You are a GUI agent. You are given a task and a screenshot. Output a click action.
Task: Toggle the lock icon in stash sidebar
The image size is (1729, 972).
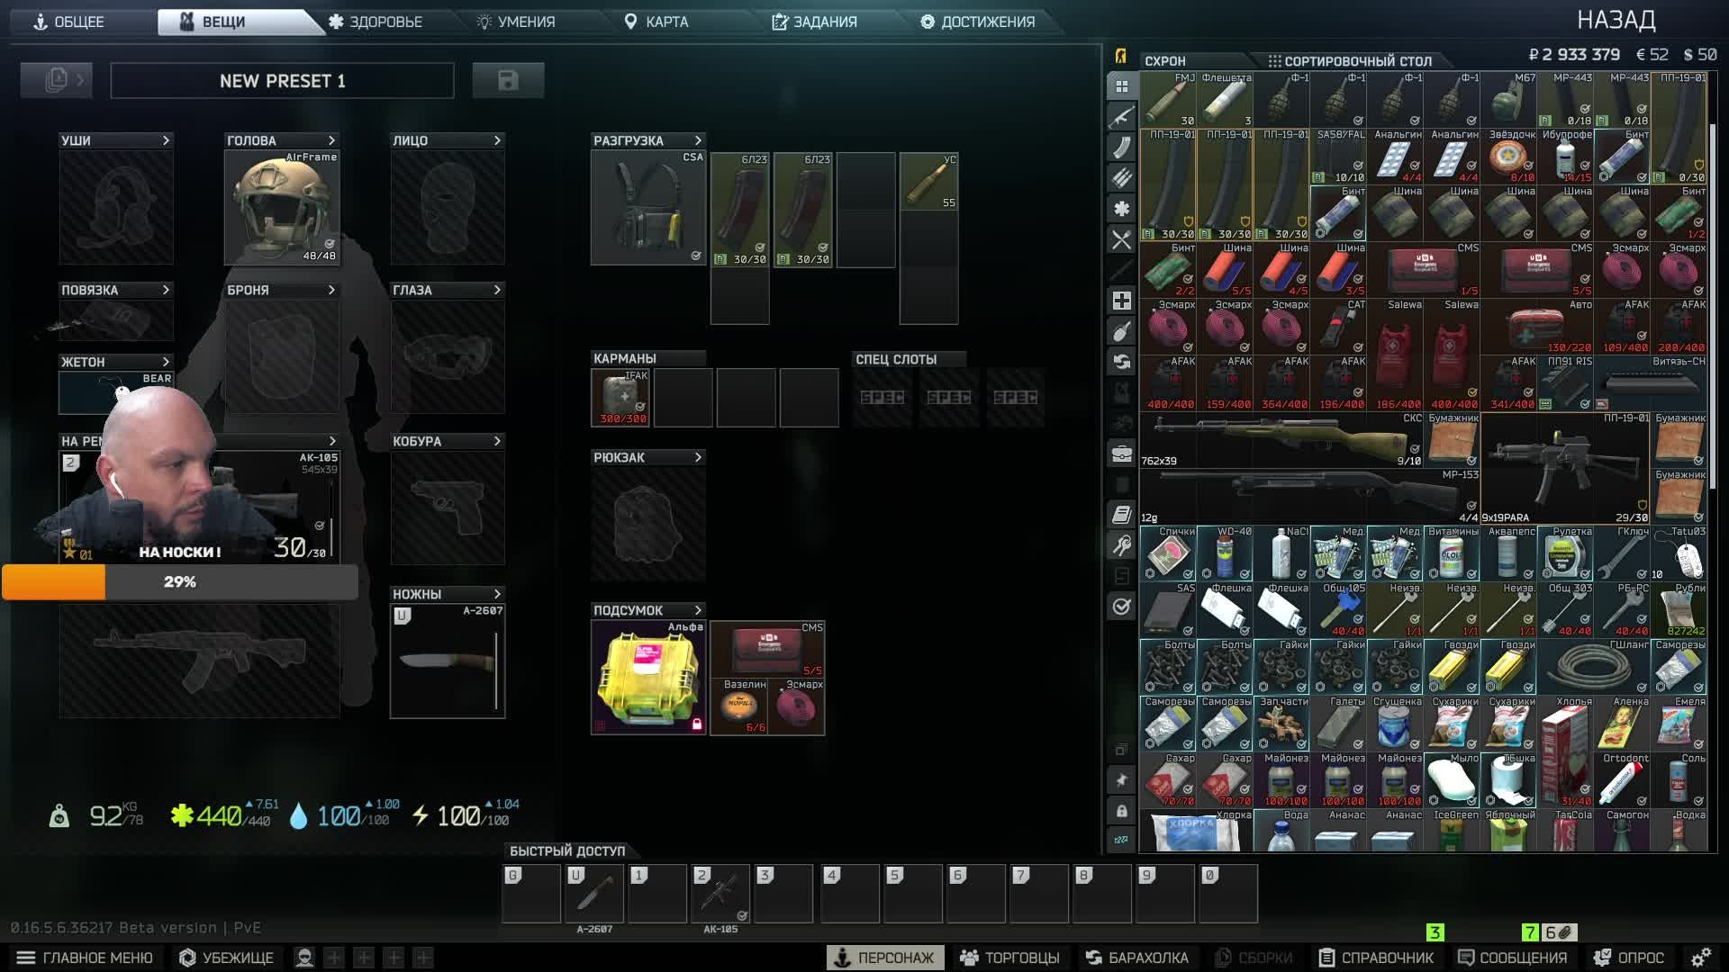pos(1121,811)
